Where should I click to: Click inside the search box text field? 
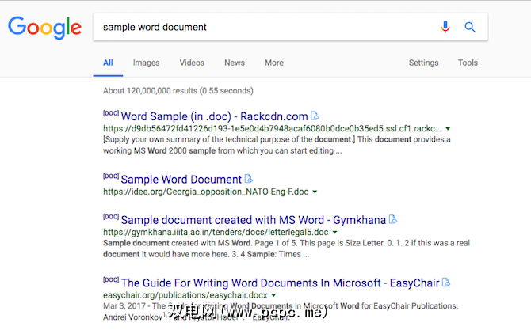point(262,27)
